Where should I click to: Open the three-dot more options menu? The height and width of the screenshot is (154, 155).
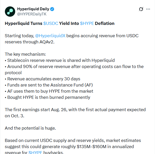[x=148, y=9]
